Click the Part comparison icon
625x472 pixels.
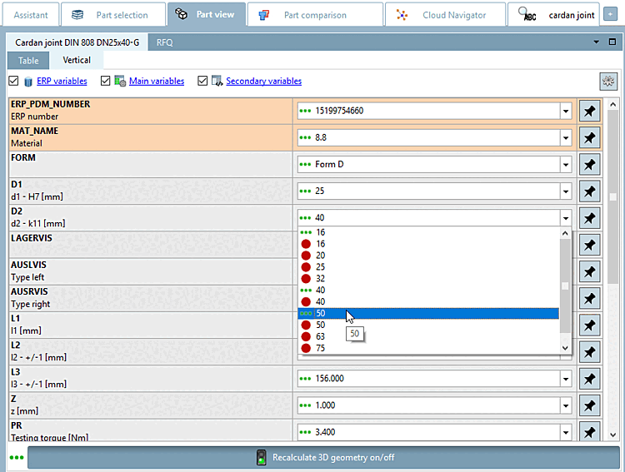pos(263,15)
